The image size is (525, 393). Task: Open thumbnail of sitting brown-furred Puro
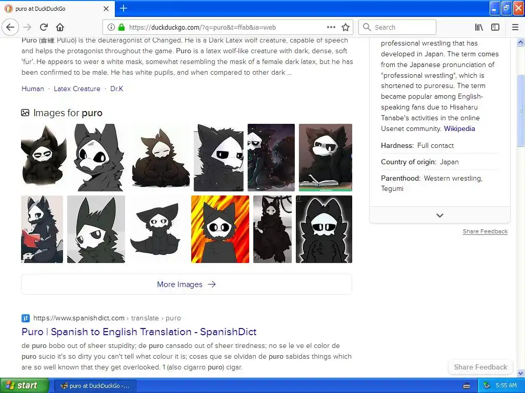point(160,158)
